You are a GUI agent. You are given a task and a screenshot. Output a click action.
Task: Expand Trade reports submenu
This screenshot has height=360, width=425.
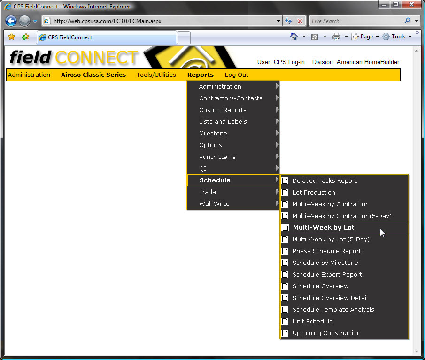233,192
